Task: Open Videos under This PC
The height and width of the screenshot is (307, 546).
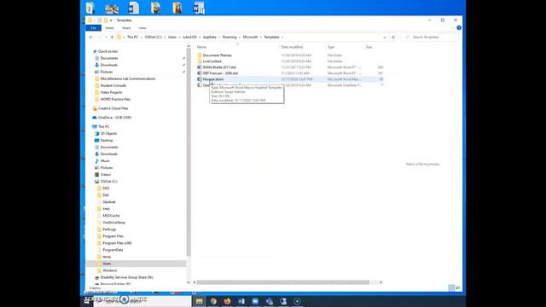Action: pos(106,175)
